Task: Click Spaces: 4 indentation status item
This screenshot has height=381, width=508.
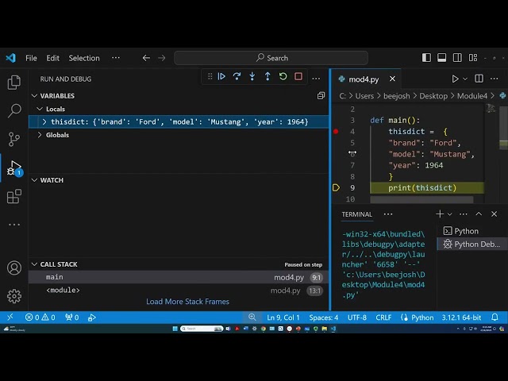Action: pyautogui.click(x=323, y=317)
